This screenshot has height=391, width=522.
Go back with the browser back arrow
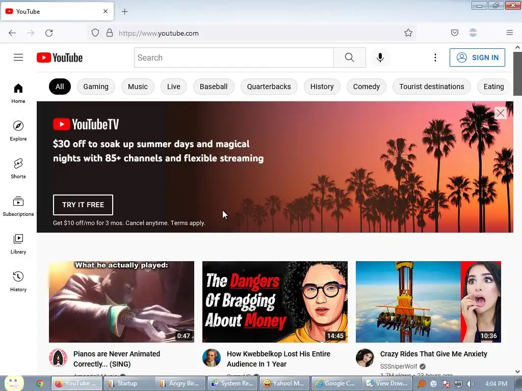point(12,33)
